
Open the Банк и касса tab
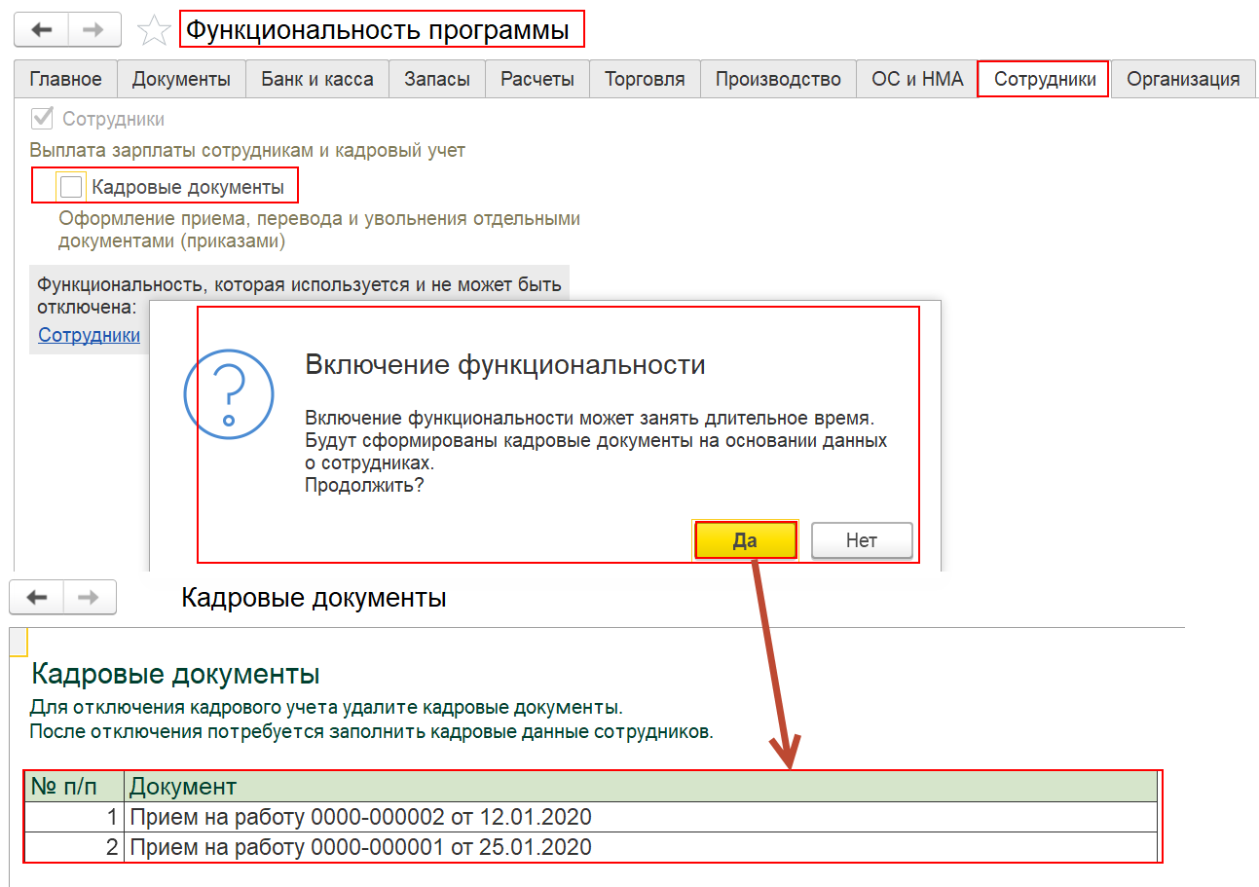[317, 79]
